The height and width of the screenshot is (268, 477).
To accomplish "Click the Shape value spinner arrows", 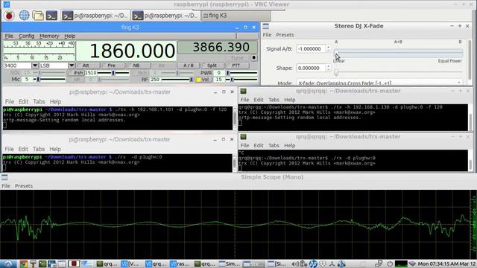I will point(328,68).
